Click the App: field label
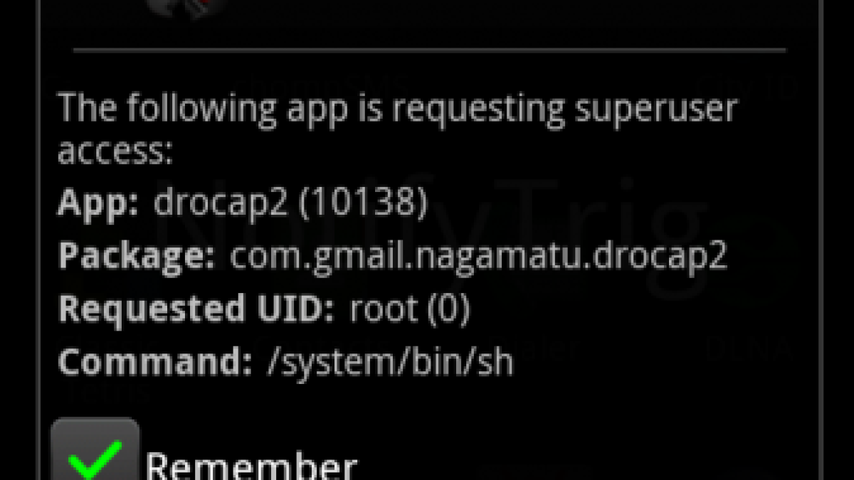The width and height of the screenshot is (854, 480). pyautogui.click(x=98, y=204)
